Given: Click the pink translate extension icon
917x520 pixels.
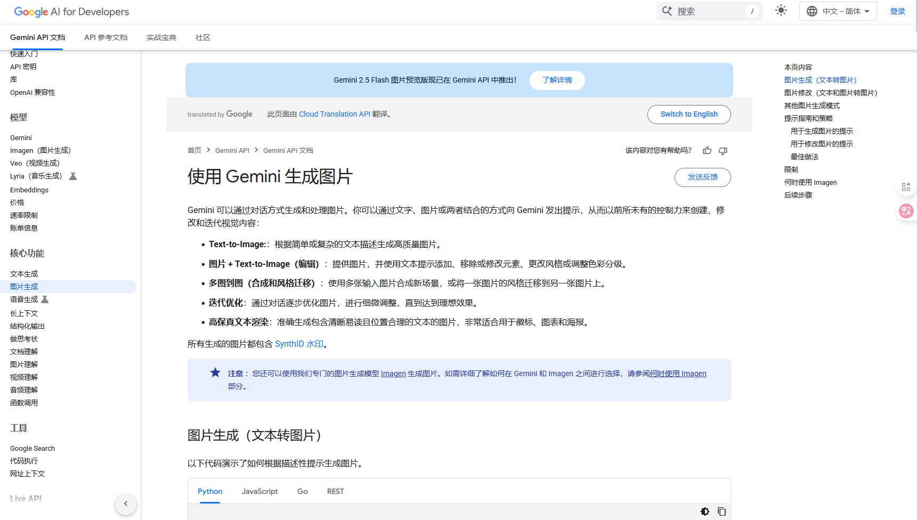Looking at the screenshot, I should point(906,211).
